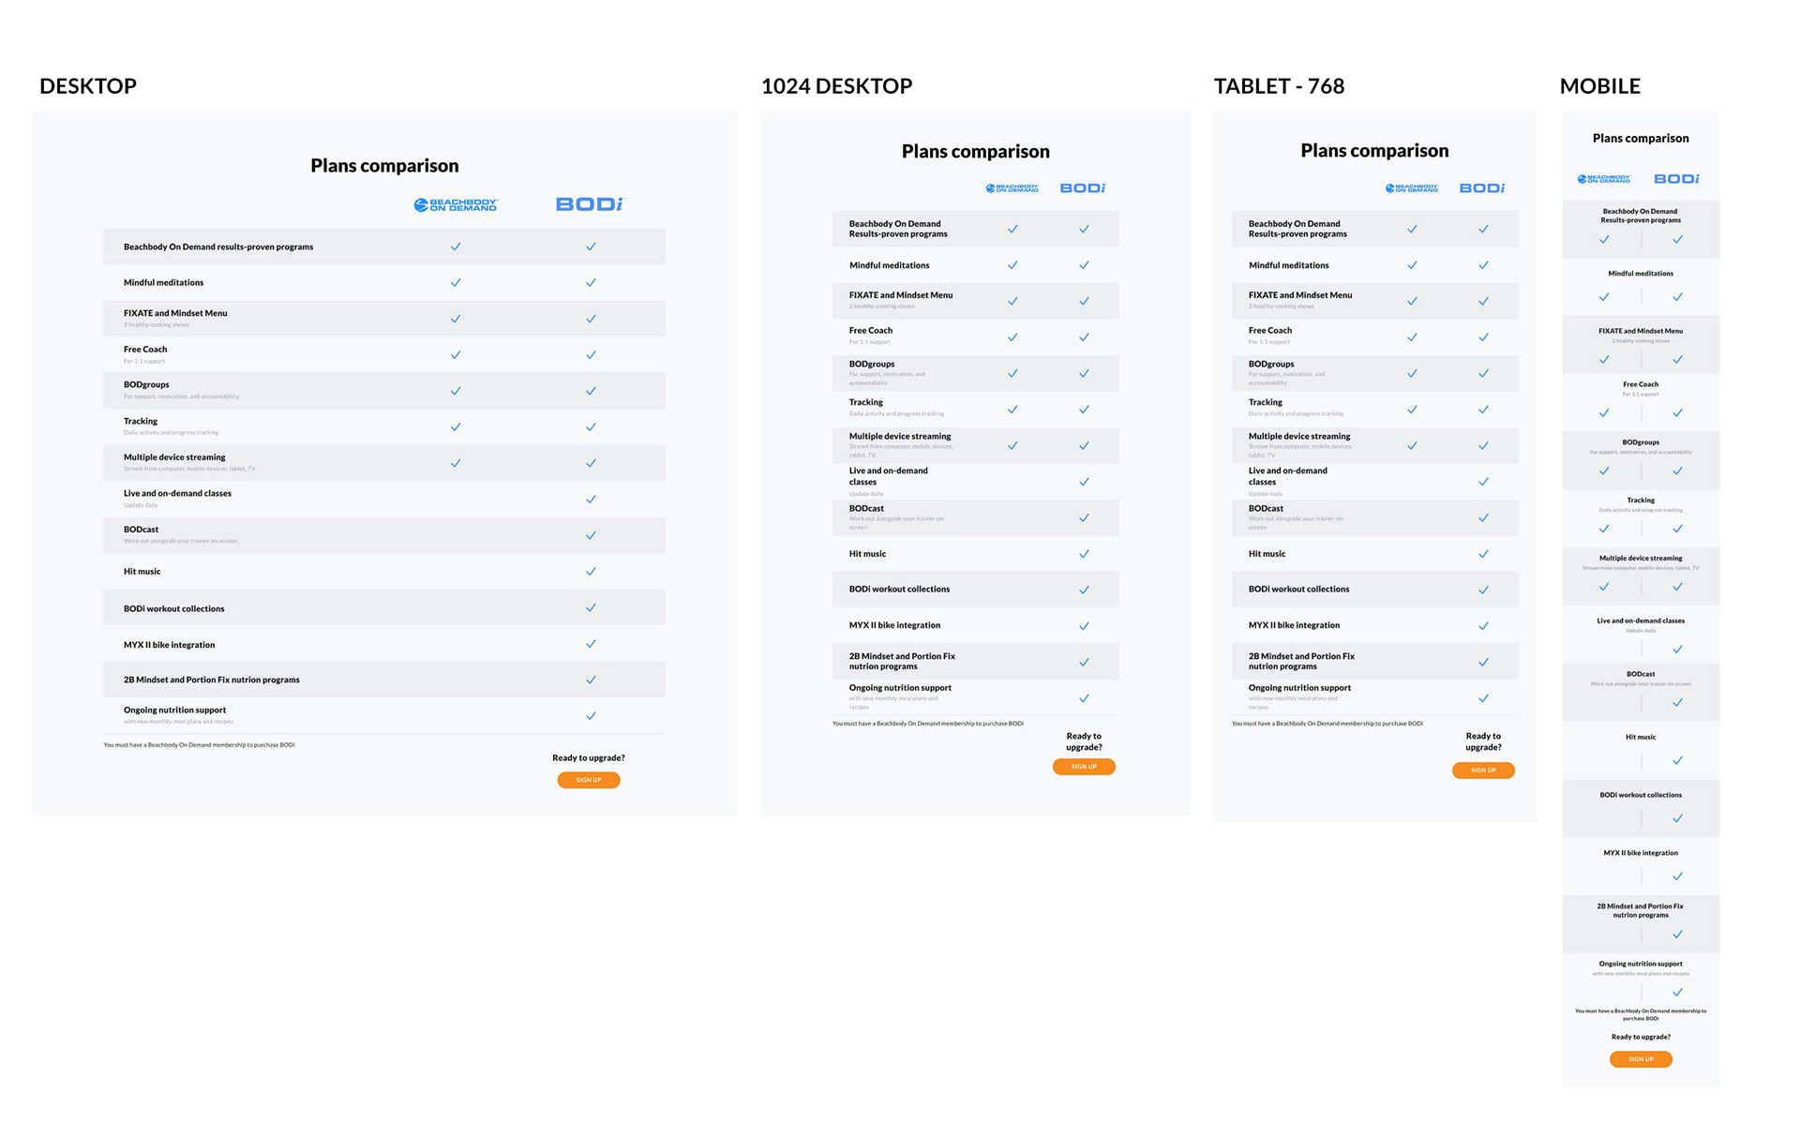Click Tablet 'Free Coach' label
Viewport: 1800px width, 1122px height.
pos(1270,330)
